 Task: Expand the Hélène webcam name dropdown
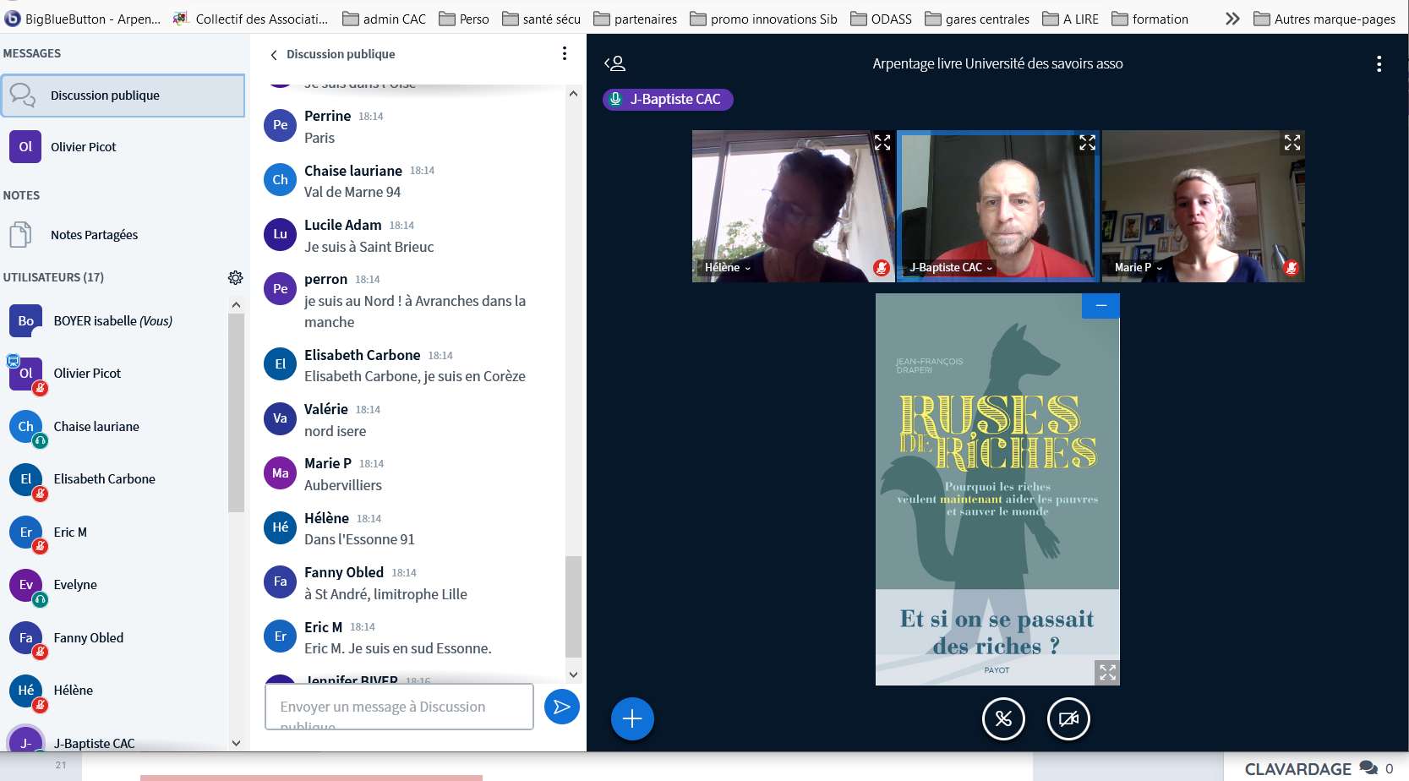727,268
